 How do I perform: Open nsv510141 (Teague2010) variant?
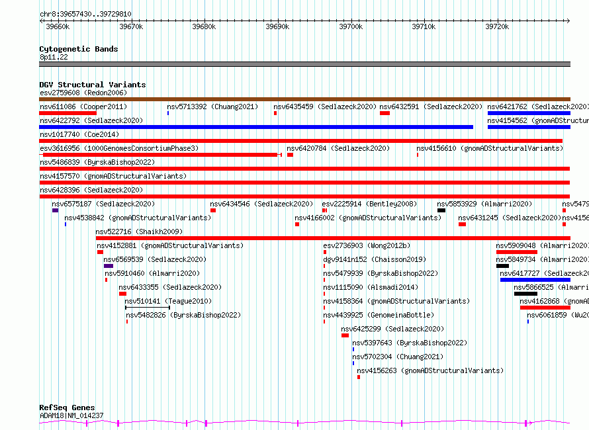pyautogui.click(x=168, y=301)
